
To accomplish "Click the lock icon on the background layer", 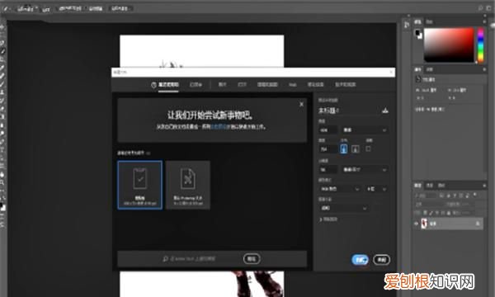I will click(478, 224).
